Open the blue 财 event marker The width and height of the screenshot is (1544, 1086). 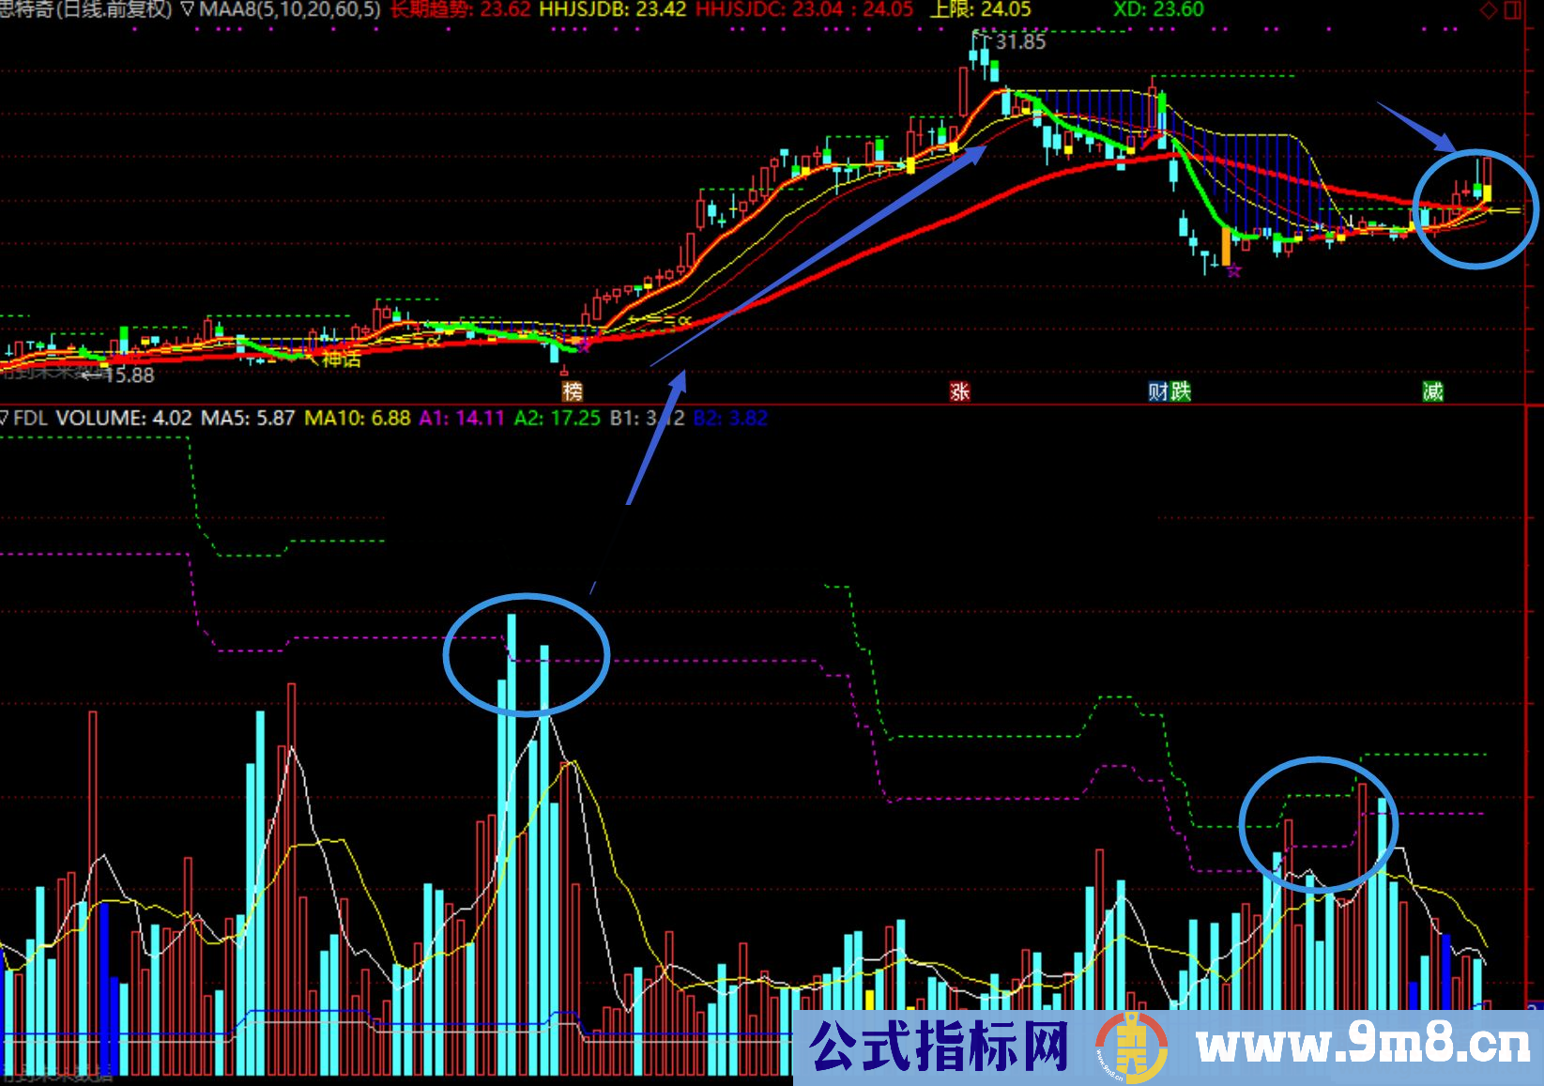pyautogui.click(x=1158, y=391)
